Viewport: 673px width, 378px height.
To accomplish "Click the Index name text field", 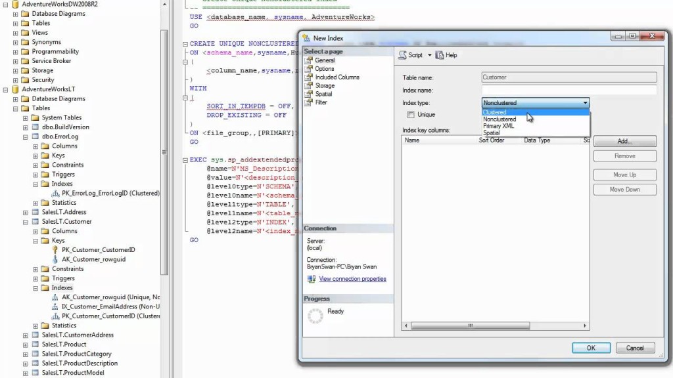I will click(x=569, y=90).
